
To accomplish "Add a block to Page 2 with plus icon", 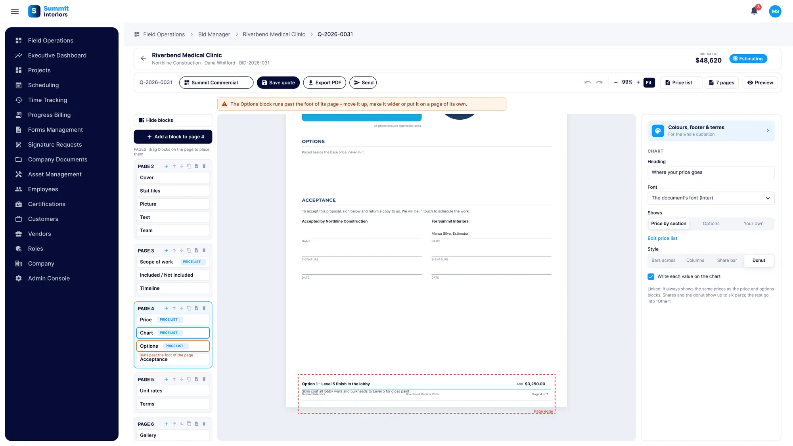I will [166, 166].
